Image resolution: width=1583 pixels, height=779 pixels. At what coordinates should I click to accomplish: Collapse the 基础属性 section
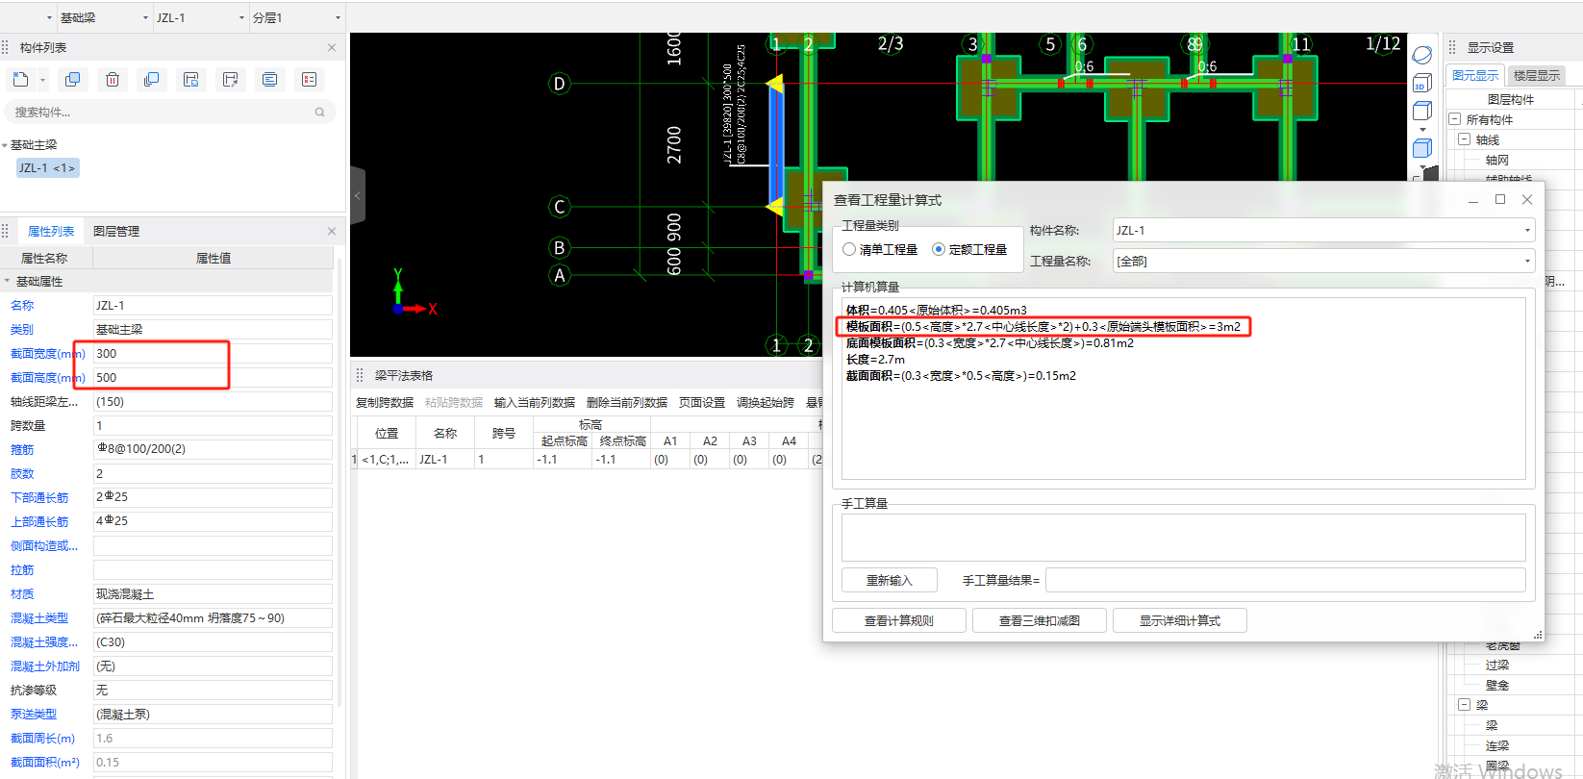click(7, 282)
